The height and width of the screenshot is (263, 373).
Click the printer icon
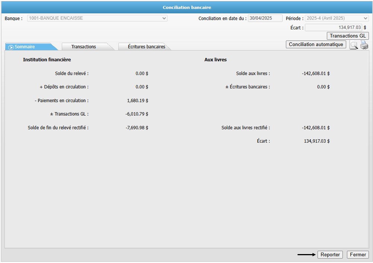pos(364,45)
